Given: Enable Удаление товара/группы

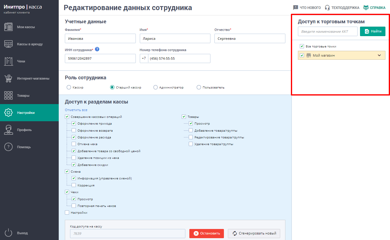Looking at the screenshot, I should point(191,144).
